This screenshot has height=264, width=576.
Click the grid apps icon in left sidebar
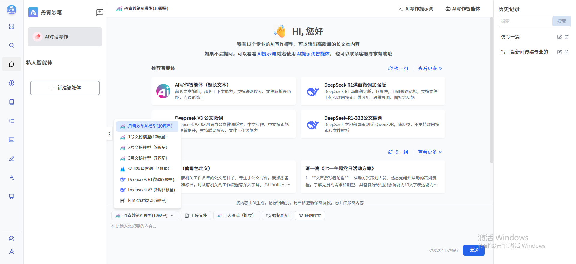12,26
